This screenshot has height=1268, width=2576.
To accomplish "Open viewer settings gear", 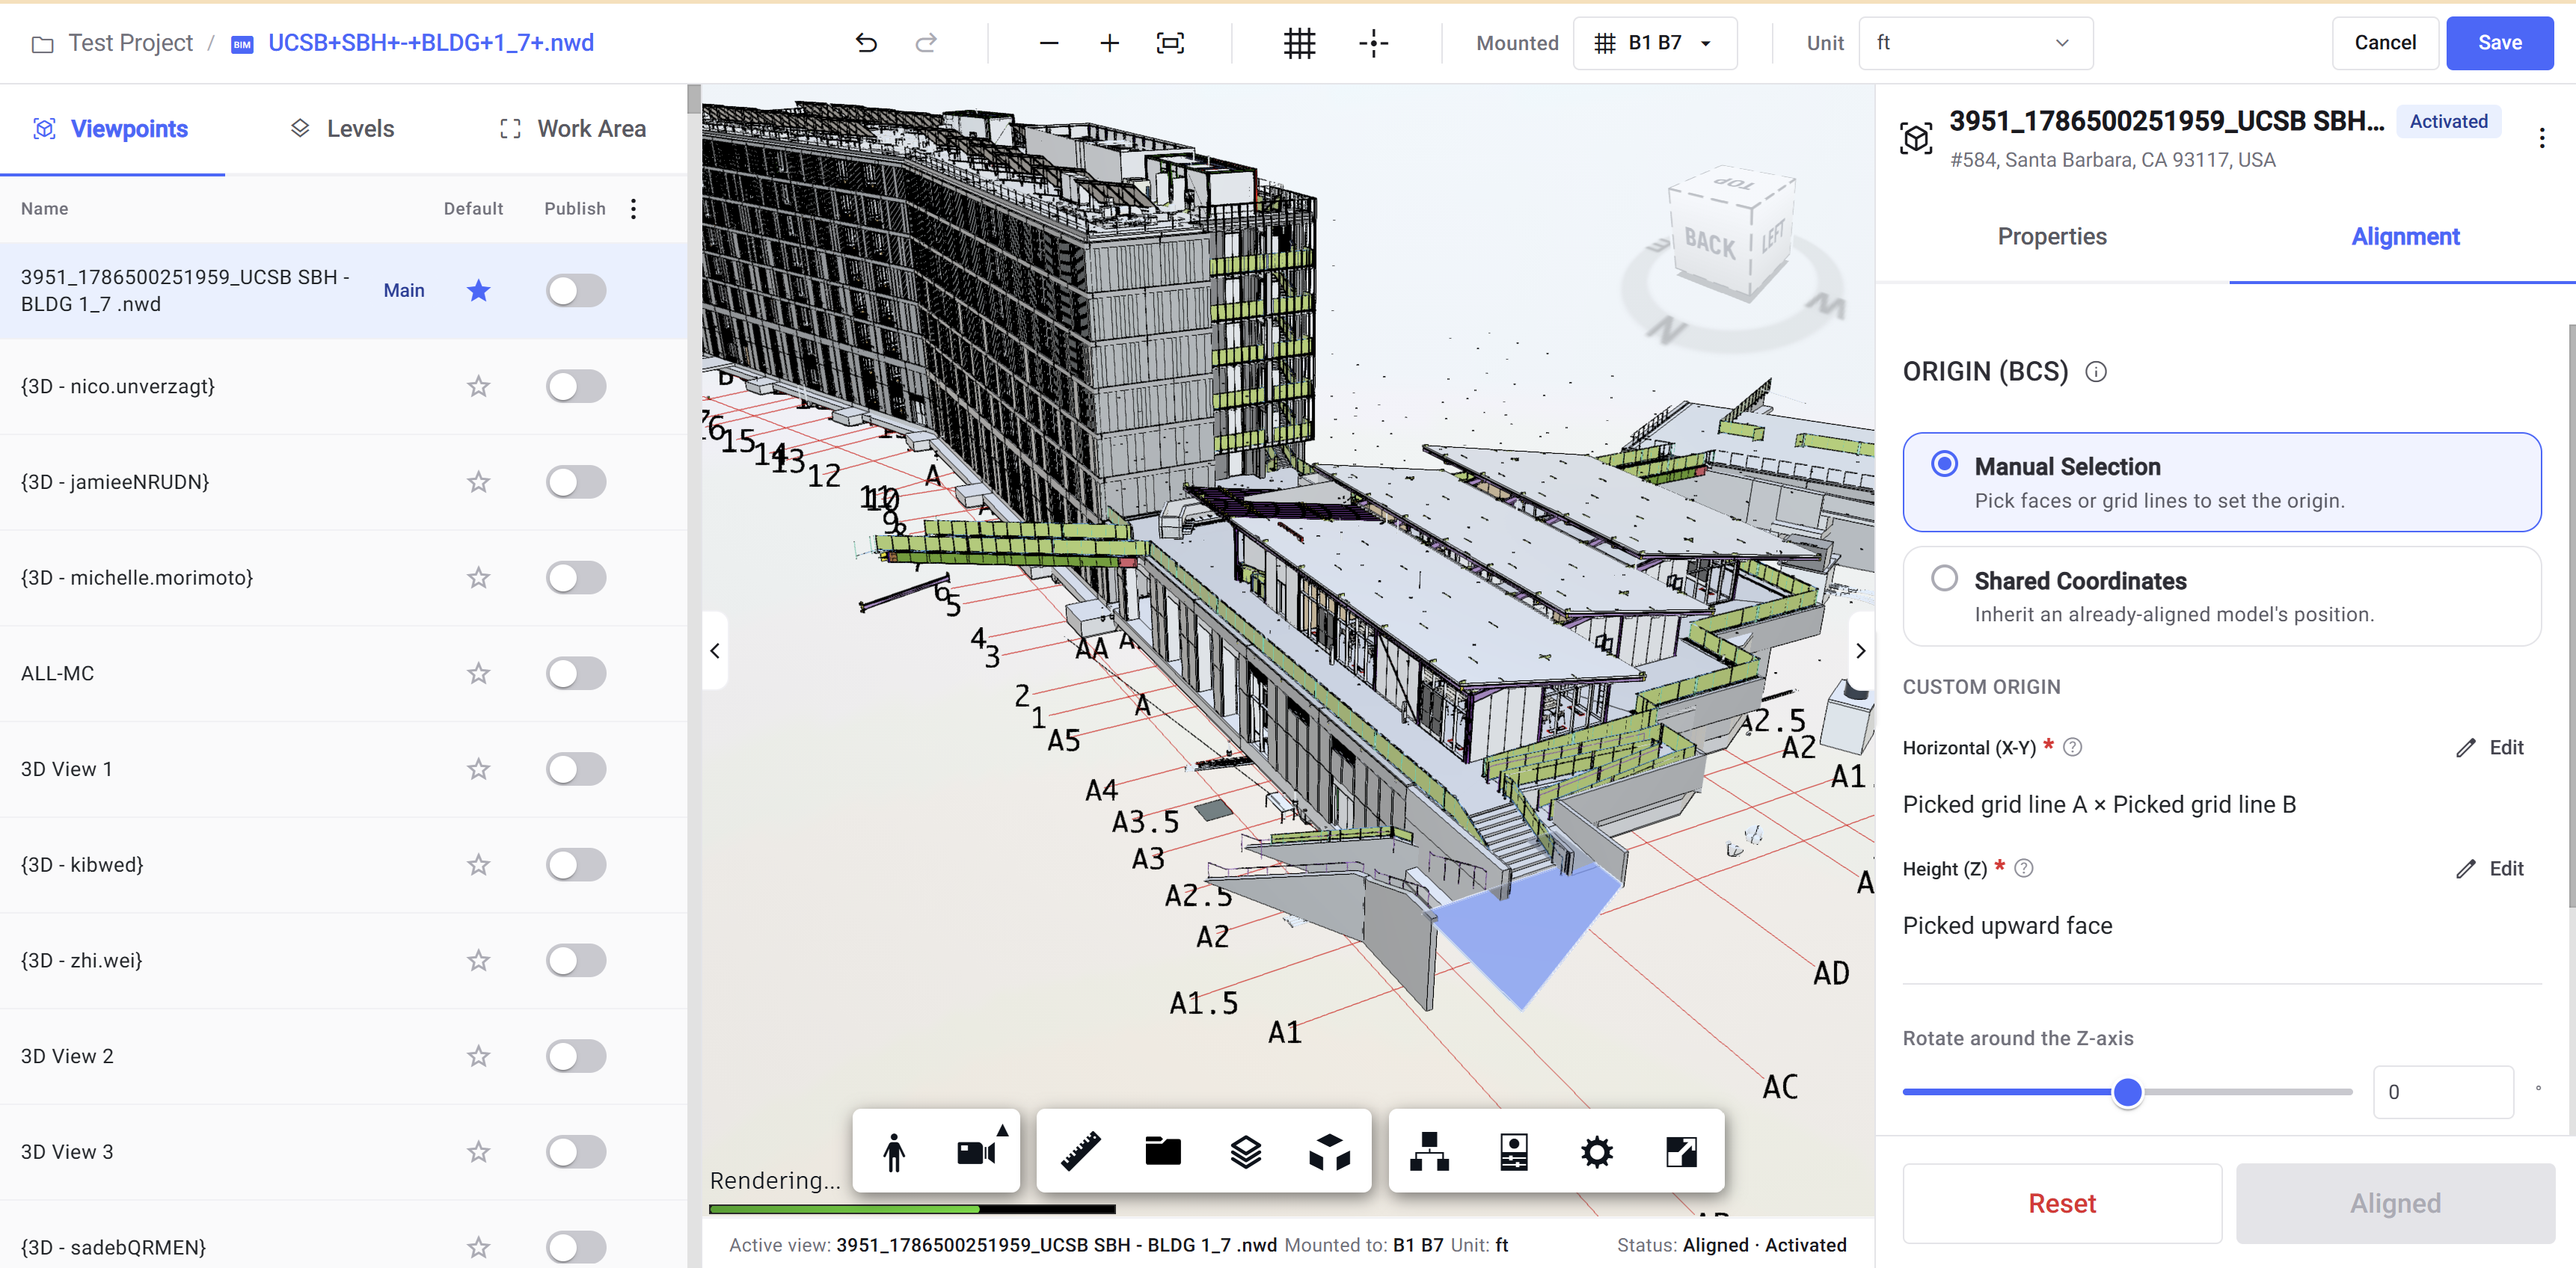I will (x=1596, y=1152).
